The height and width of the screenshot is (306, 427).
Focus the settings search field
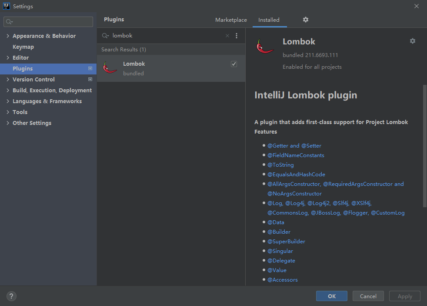[x=48, y=22]
